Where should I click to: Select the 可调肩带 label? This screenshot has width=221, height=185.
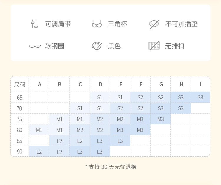pos(58,24)
